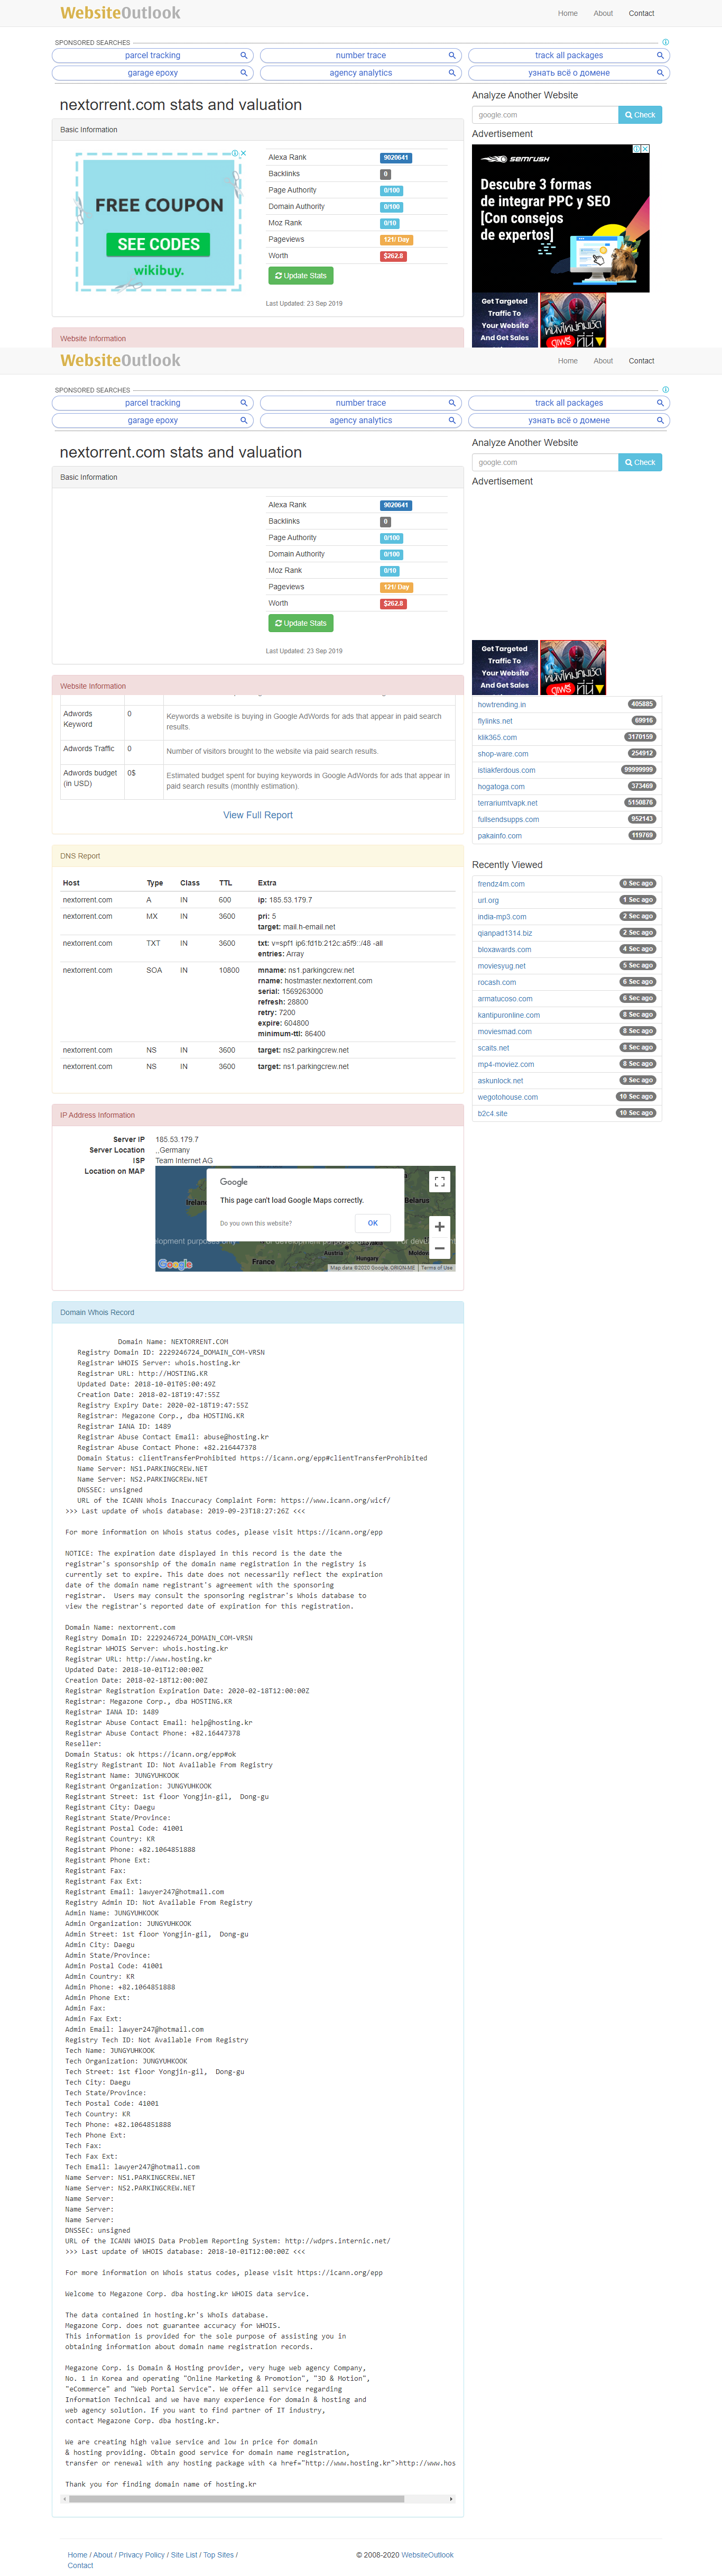Screen dimensions: 722x2576
Task: Zoom out on the location map
Action: point(439,1248)
